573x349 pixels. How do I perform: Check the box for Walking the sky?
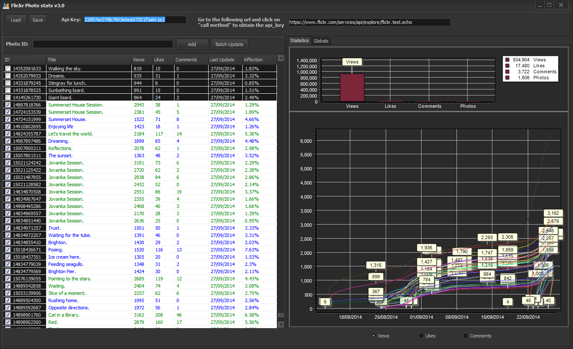[8, 69]
